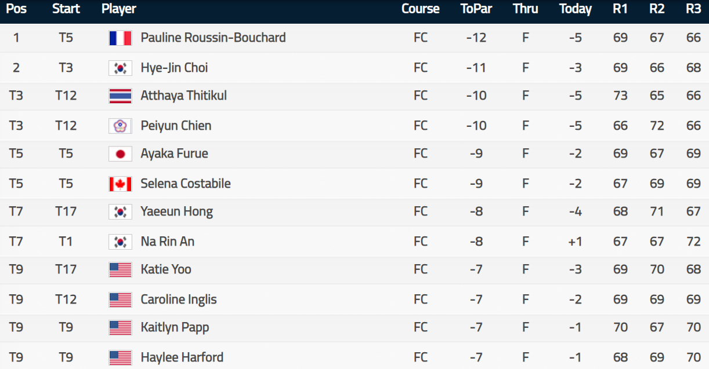Screen dimensions: 709x369
Task: Sort leaderboard by the Pos column header
Action: [16, 9]
